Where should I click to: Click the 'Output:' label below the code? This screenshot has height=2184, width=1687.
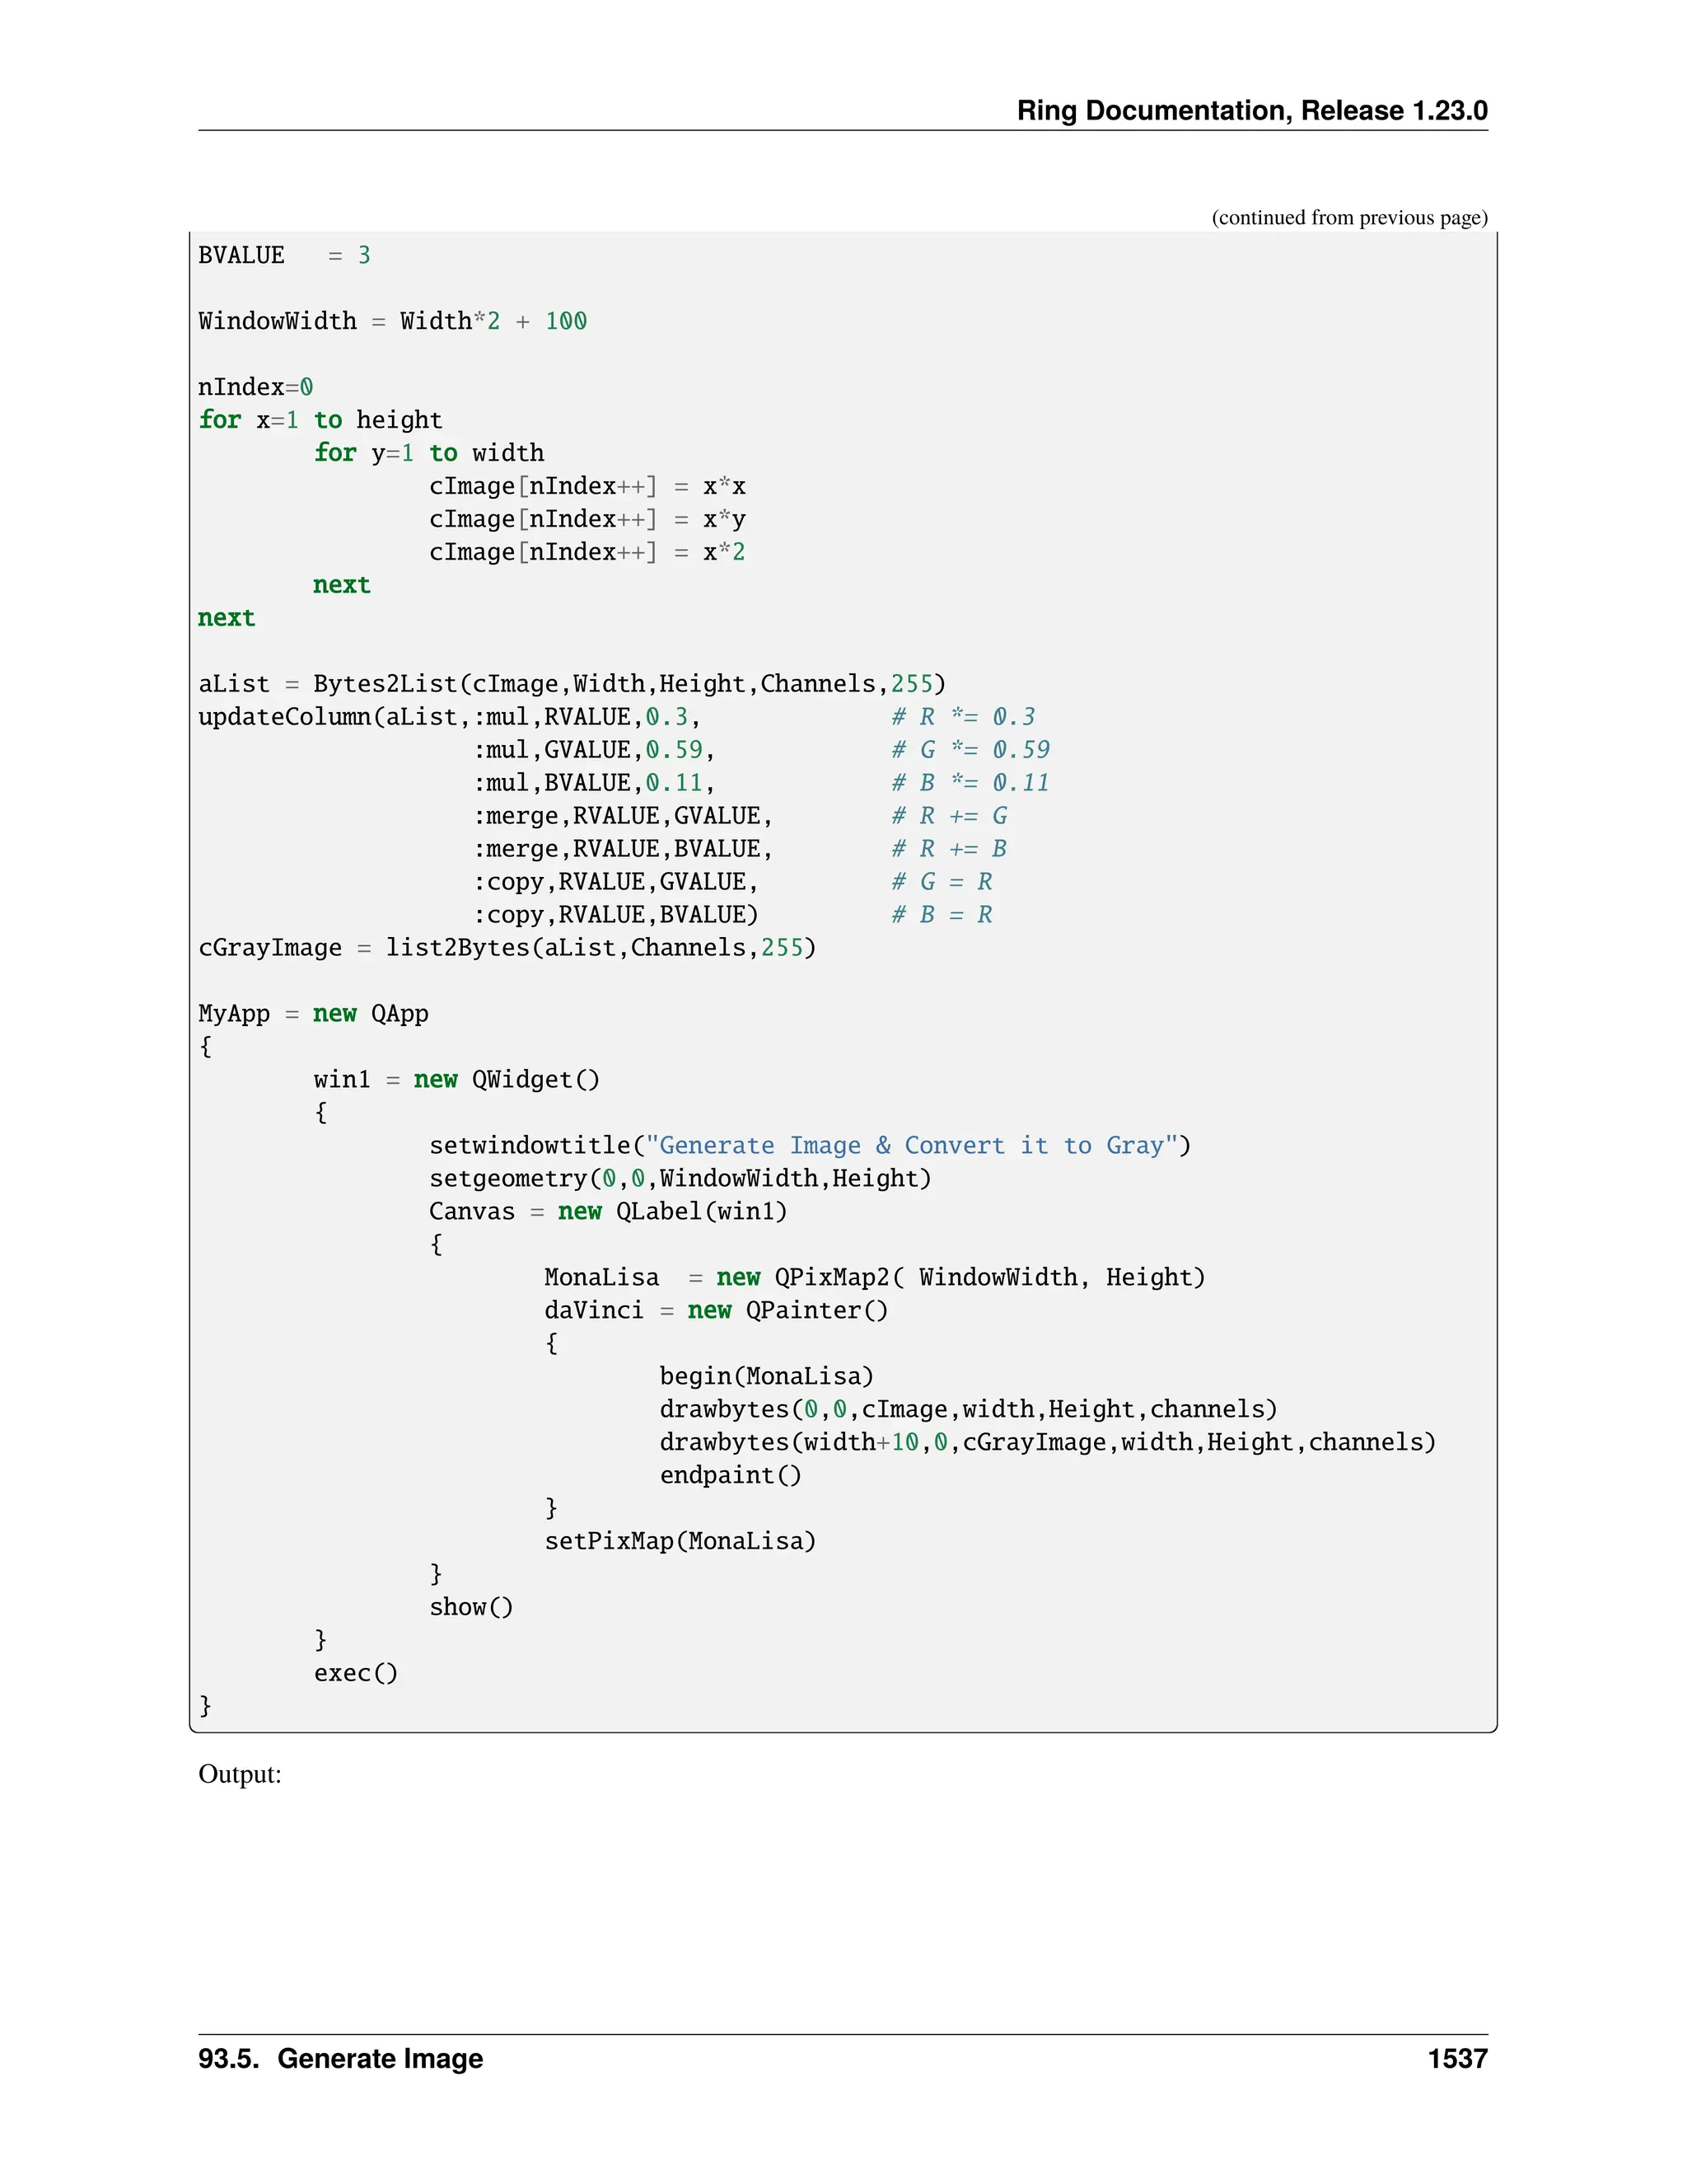(x=240, y=1775)
